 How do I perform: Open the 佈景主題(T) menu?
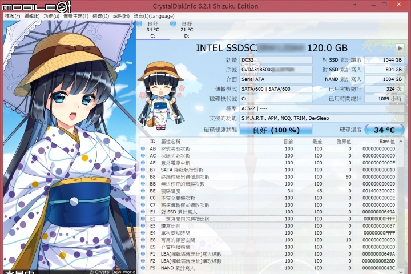[x=76, y=16]
